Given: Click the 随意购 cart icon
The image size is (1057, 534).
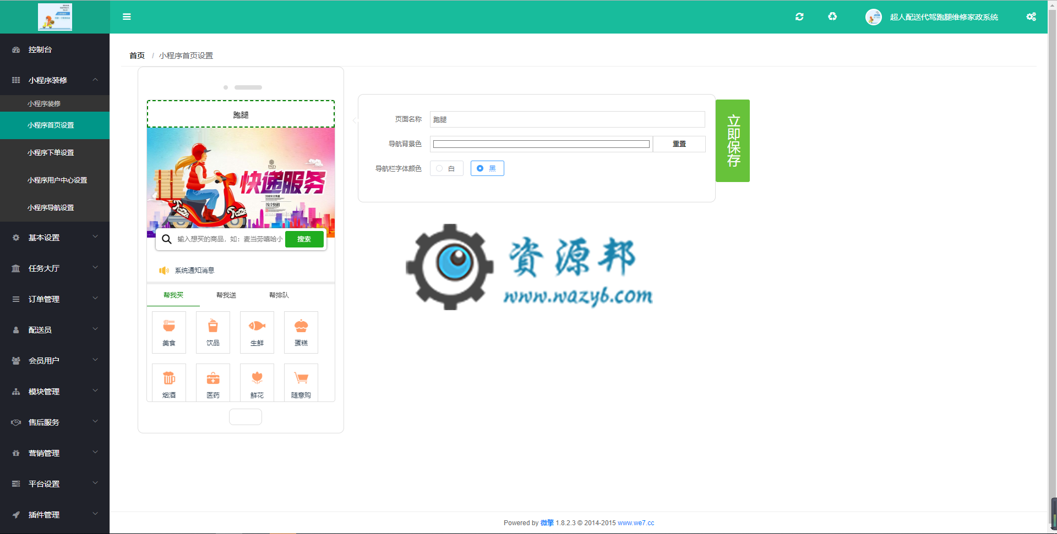Looking at the screenshot, I should click(x=301, y=378).
